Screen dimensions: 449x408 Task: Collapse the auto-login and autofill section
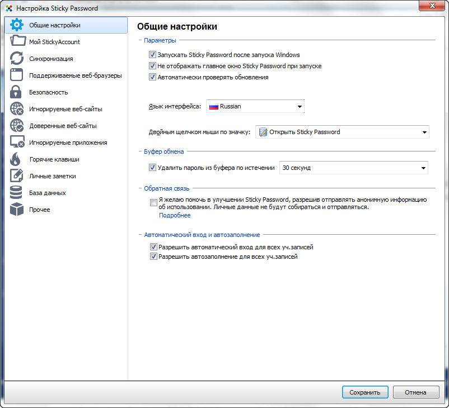pos(141,234)
